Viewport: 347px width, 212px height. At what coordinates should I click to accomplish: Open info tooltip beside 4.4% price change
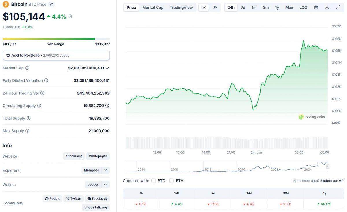(70, 16)
